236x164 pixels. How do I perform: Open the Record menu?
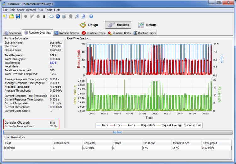point(31,10)
